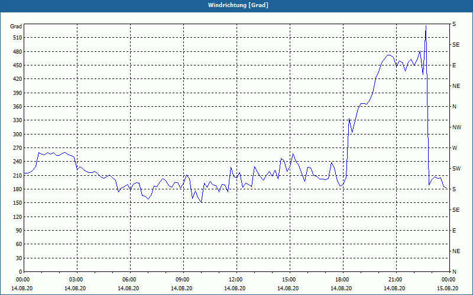This screenshot has height=295, width=473.
Task: Select the 15.08.20 date label
Action: pos(448,289)
